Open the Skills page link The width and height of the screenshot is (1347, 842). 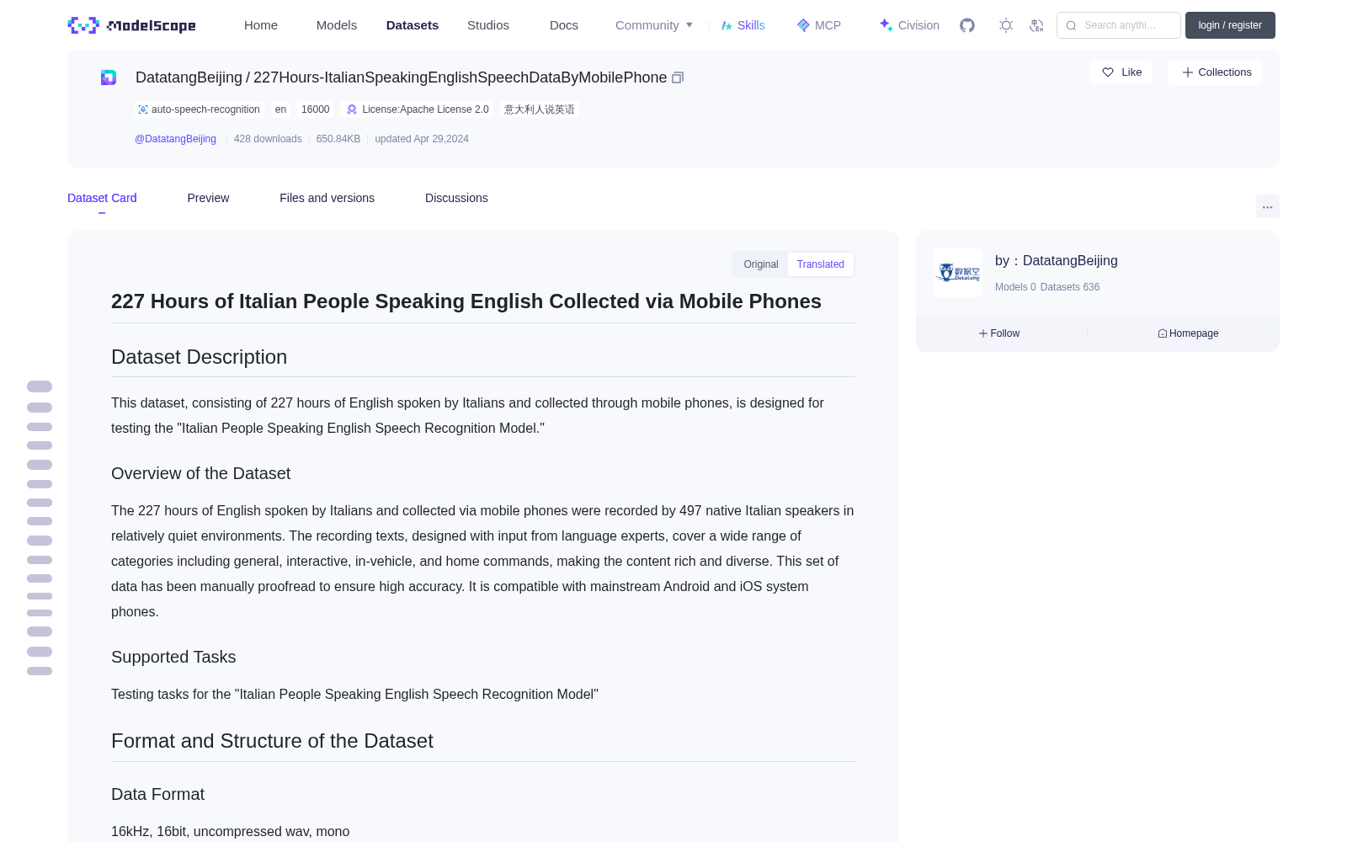(x=743, y=25)
